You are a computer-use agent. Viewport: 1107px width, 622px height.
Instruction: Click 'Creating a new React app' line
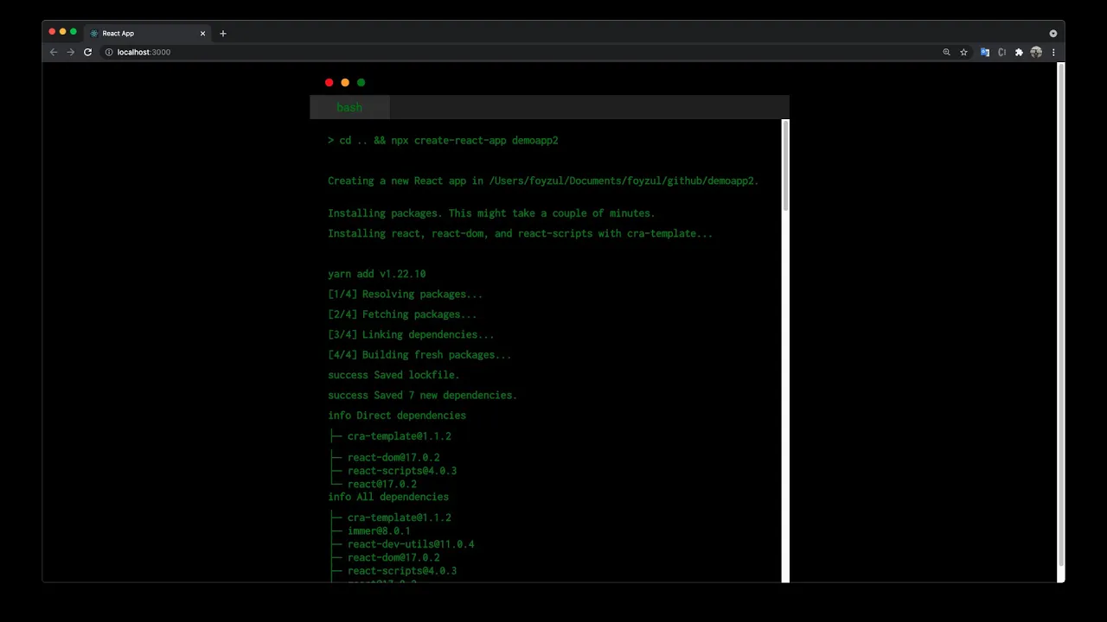(x=543, y=181)
